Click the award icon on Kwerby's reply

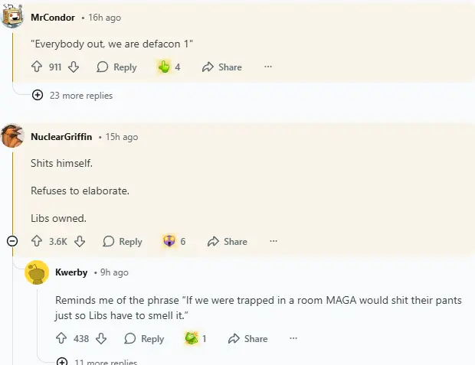click(191, 339)
